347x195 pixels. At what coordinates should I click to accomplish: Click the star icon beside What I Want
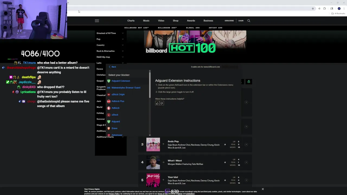tap(225, 162)
